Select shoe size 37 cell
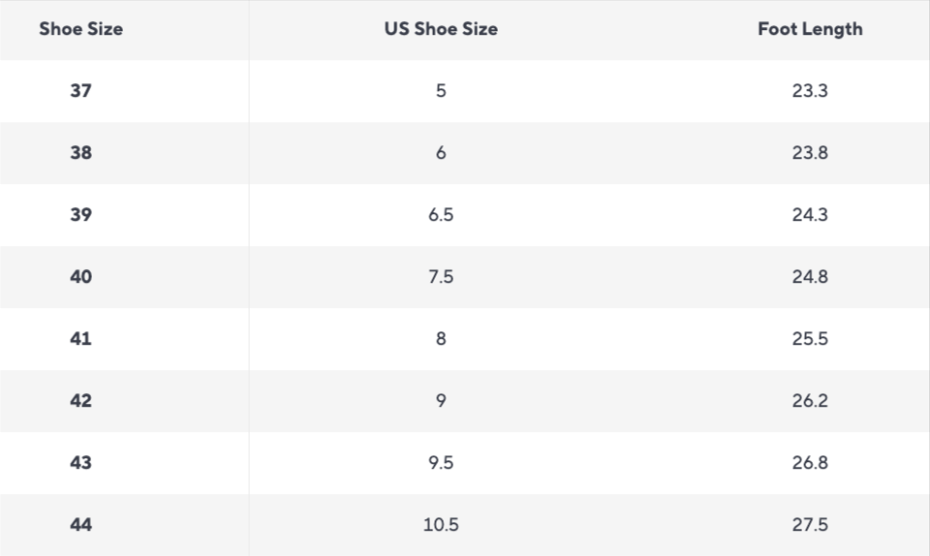 click(81, 91)
